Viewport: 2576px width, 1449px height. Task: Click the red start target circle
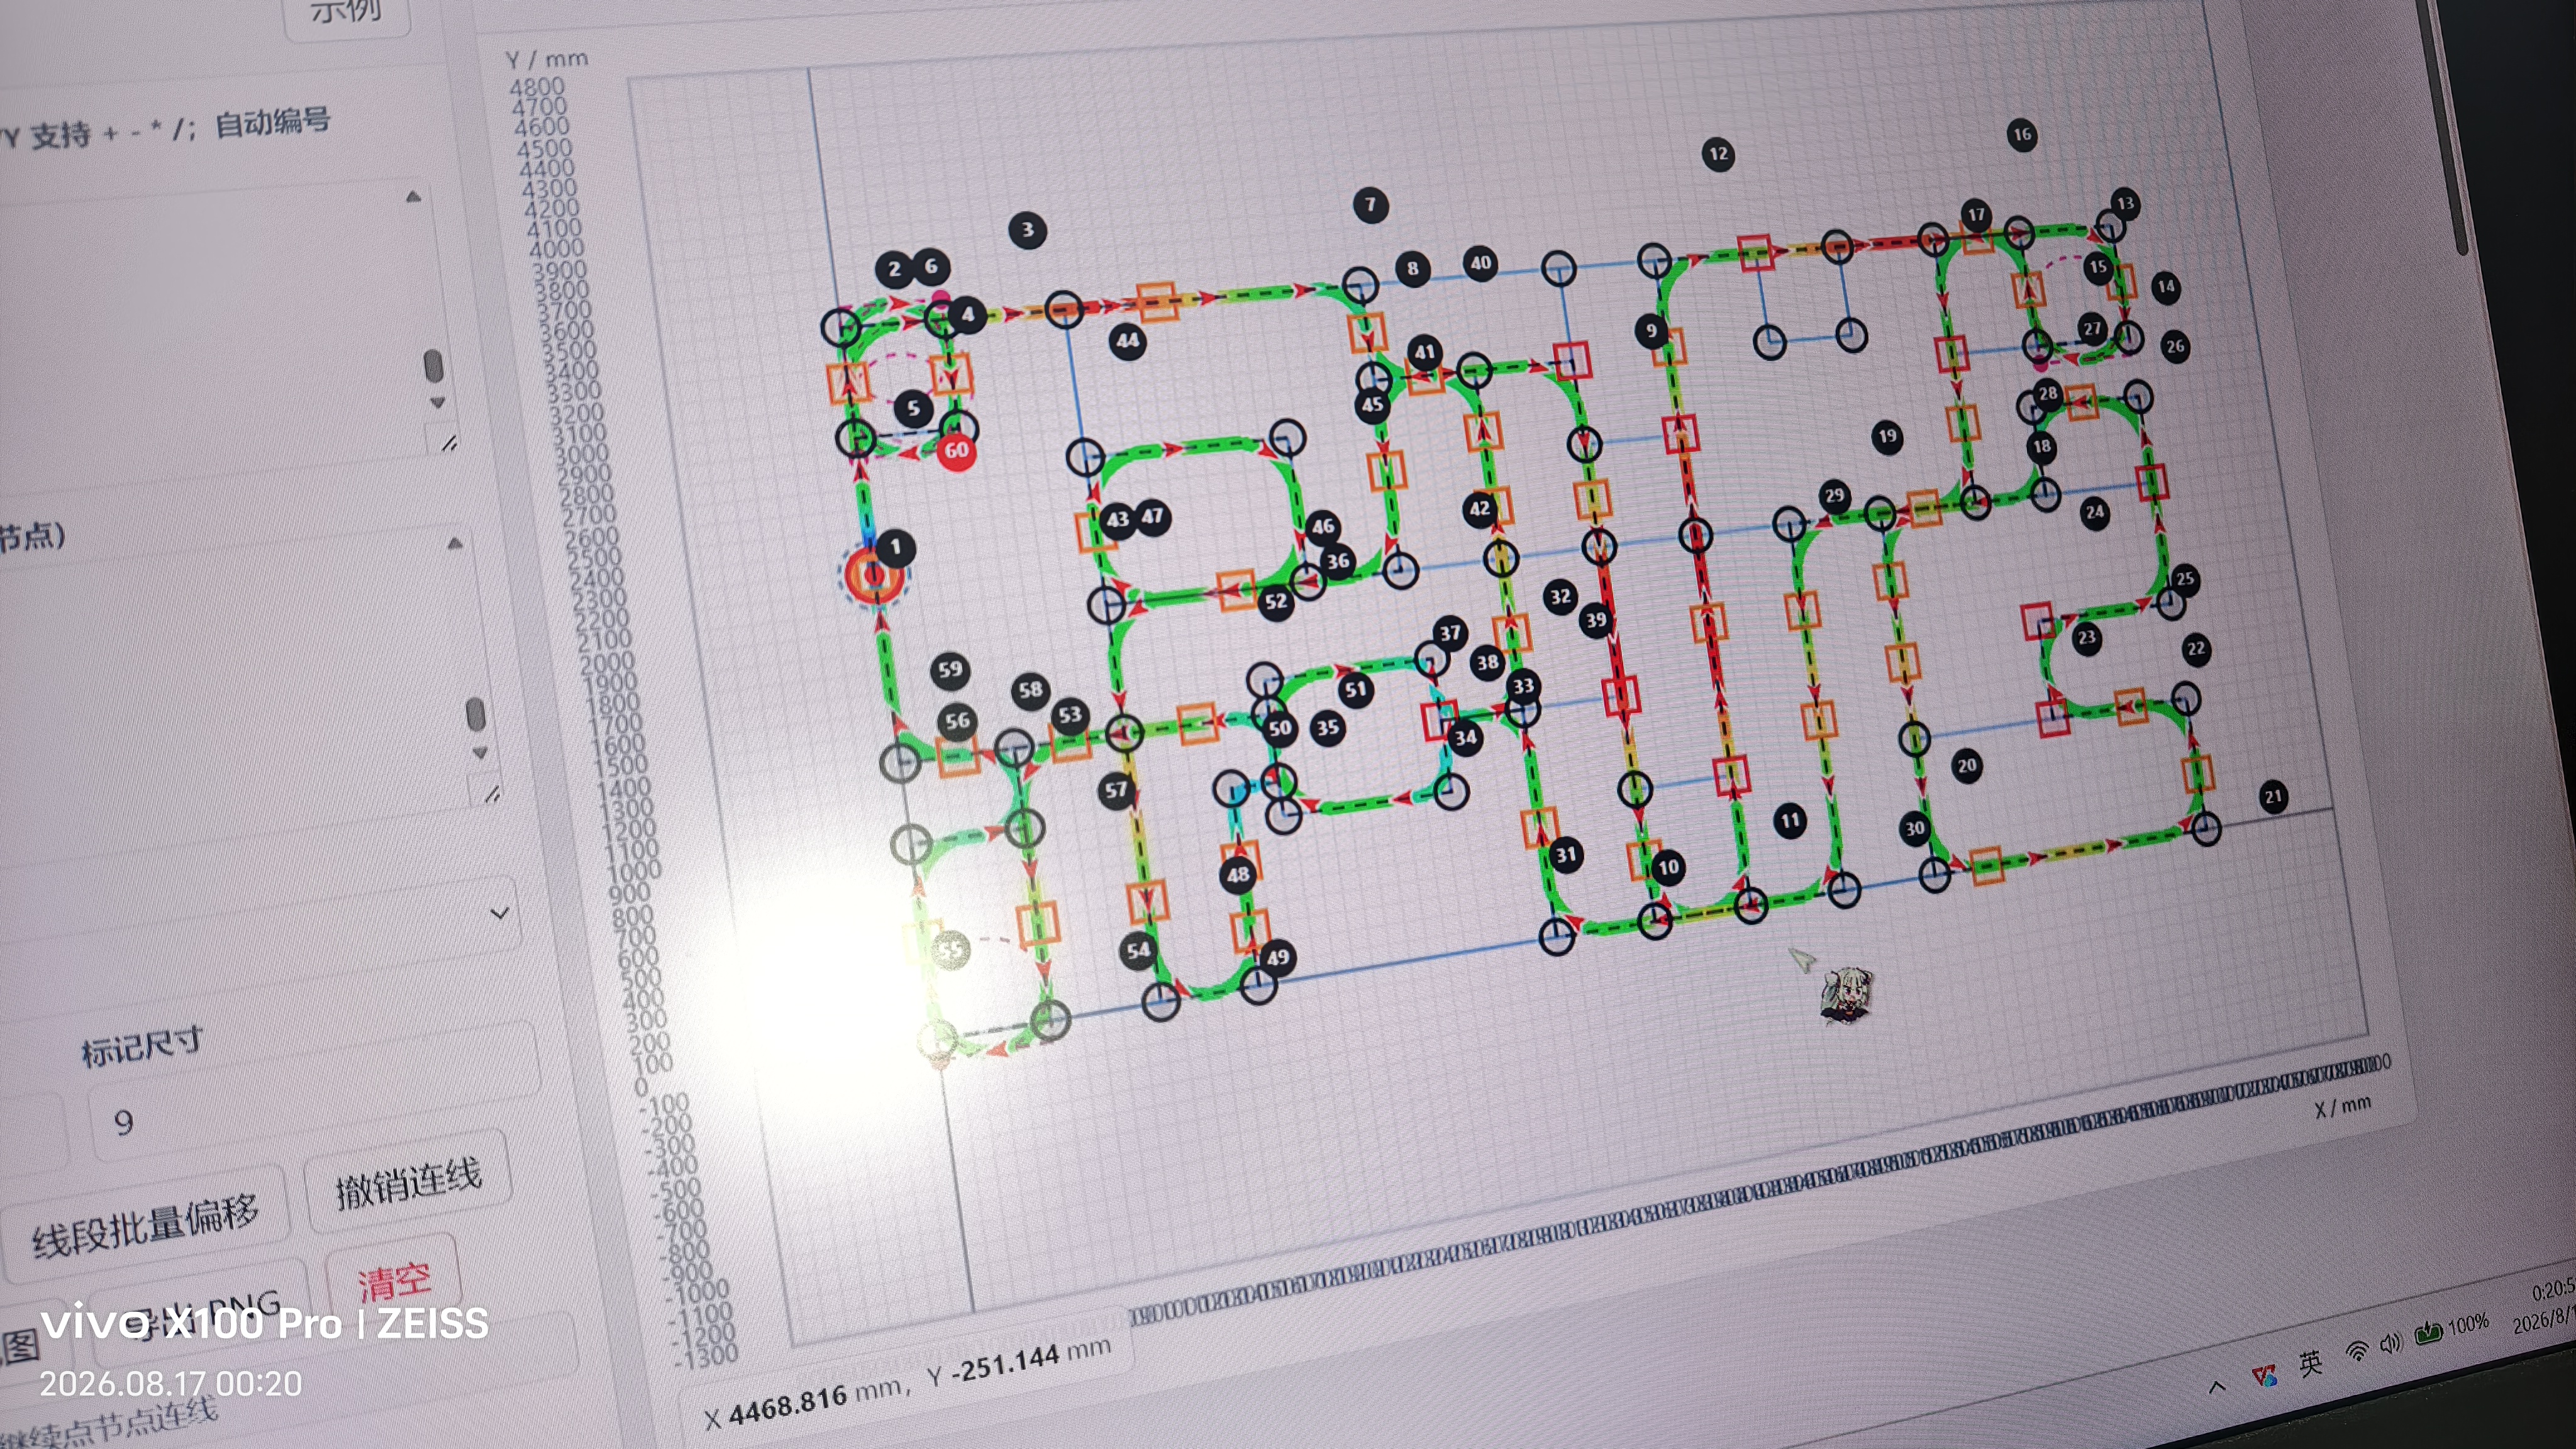click(x=874, y=575)
